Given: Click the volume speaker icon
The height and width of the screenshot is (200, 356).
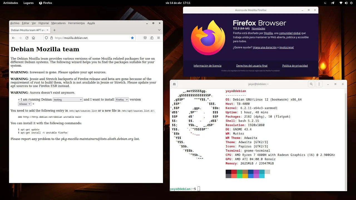Looking at the screenshot, I should pyautogui.click(x=346, y=3).
